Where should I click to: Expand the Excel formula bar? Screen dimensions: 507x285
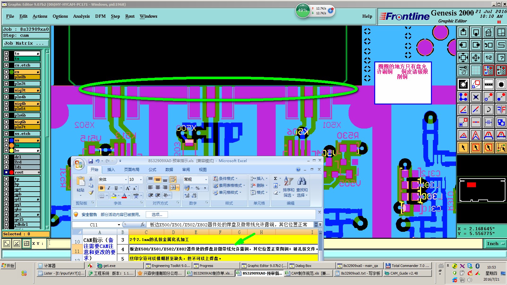320,224
